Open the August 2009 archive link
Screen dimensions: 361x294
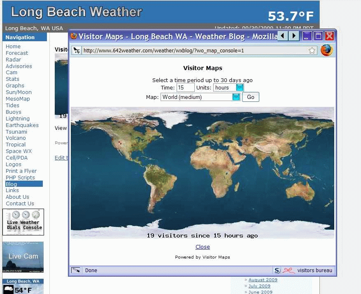pos(263,280)
